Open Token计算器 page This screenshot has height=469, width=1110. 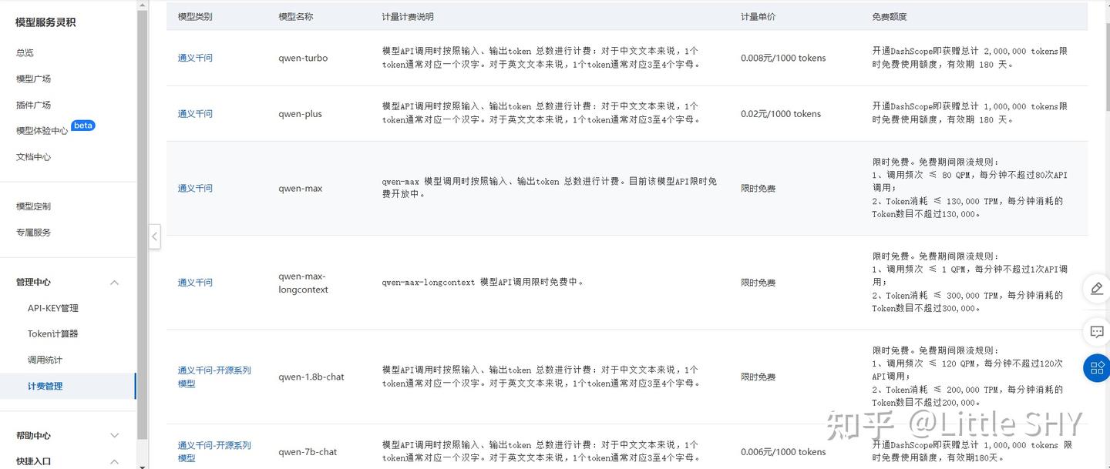53,334
